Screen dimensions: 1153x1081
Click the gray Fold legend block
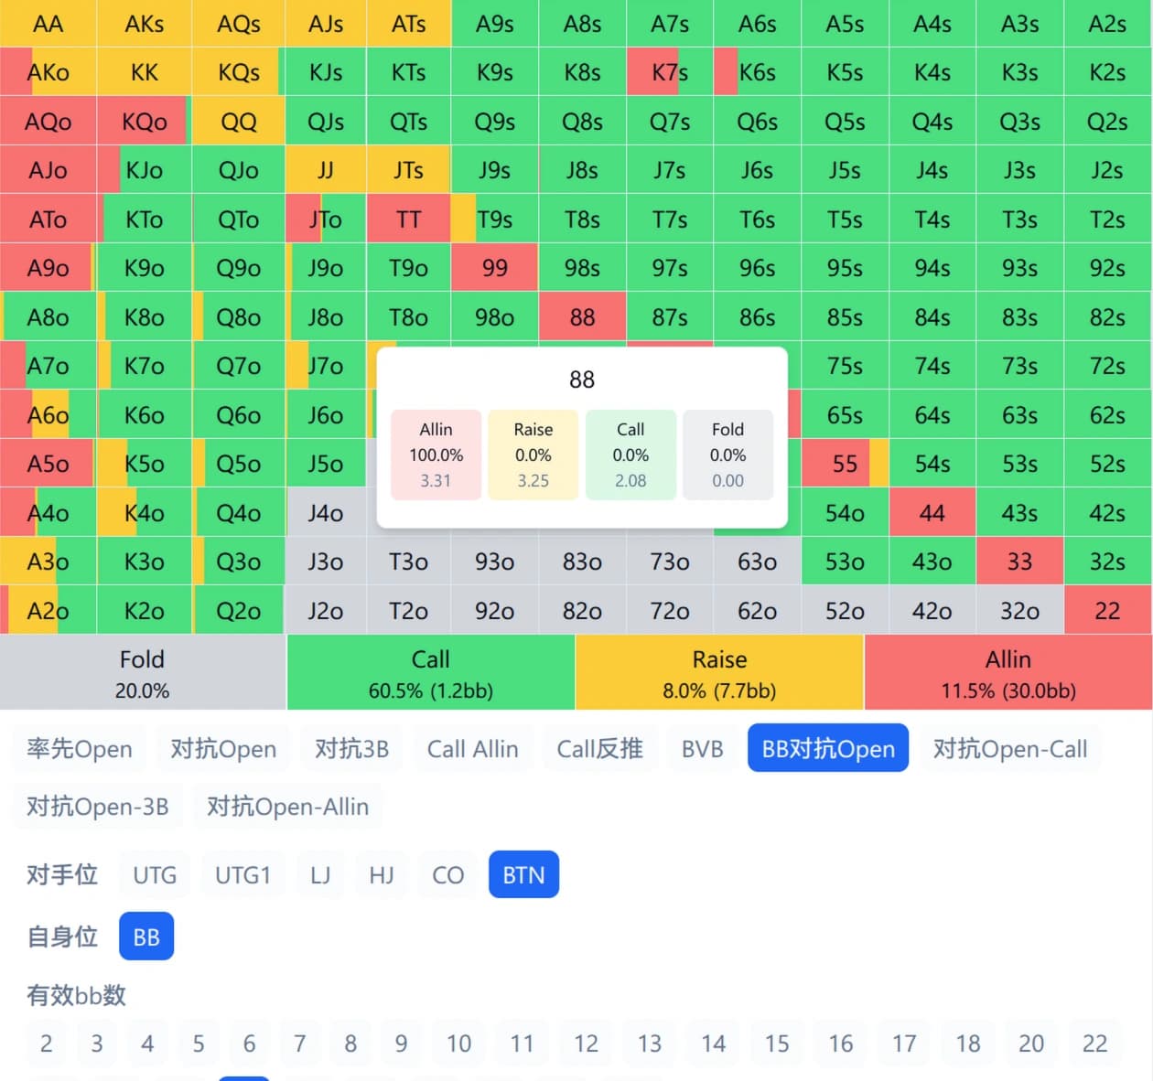(142, 672)
